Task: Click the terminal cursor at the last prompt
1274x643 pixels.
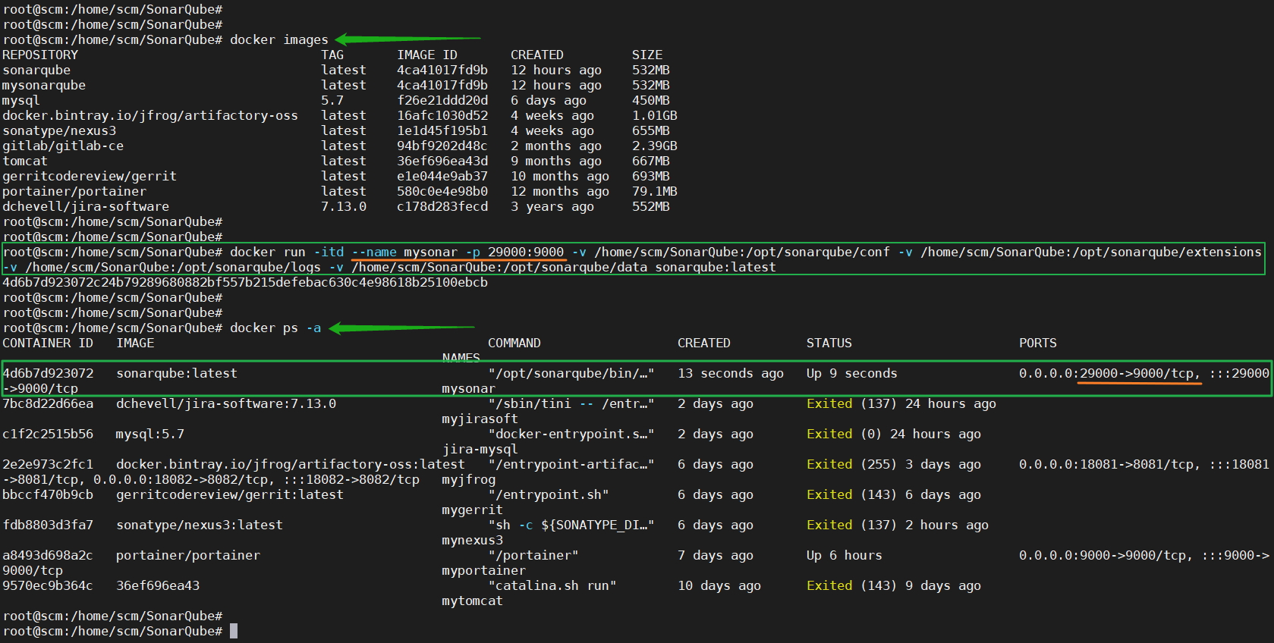Action: tap(234, 631)
